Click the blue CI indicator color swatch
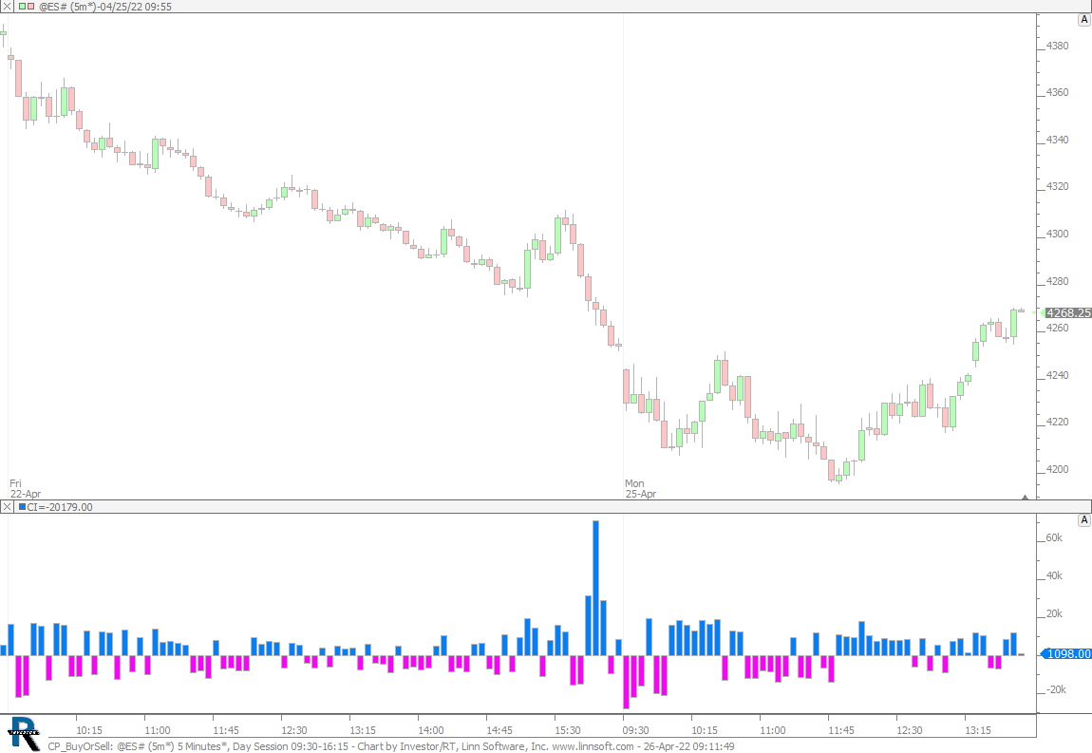Screen dimensions: 1092x753 click(22, 507)
